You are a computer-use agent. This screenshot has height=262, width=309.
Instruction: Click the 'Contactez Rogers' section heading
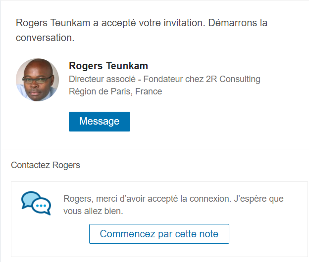46,165
